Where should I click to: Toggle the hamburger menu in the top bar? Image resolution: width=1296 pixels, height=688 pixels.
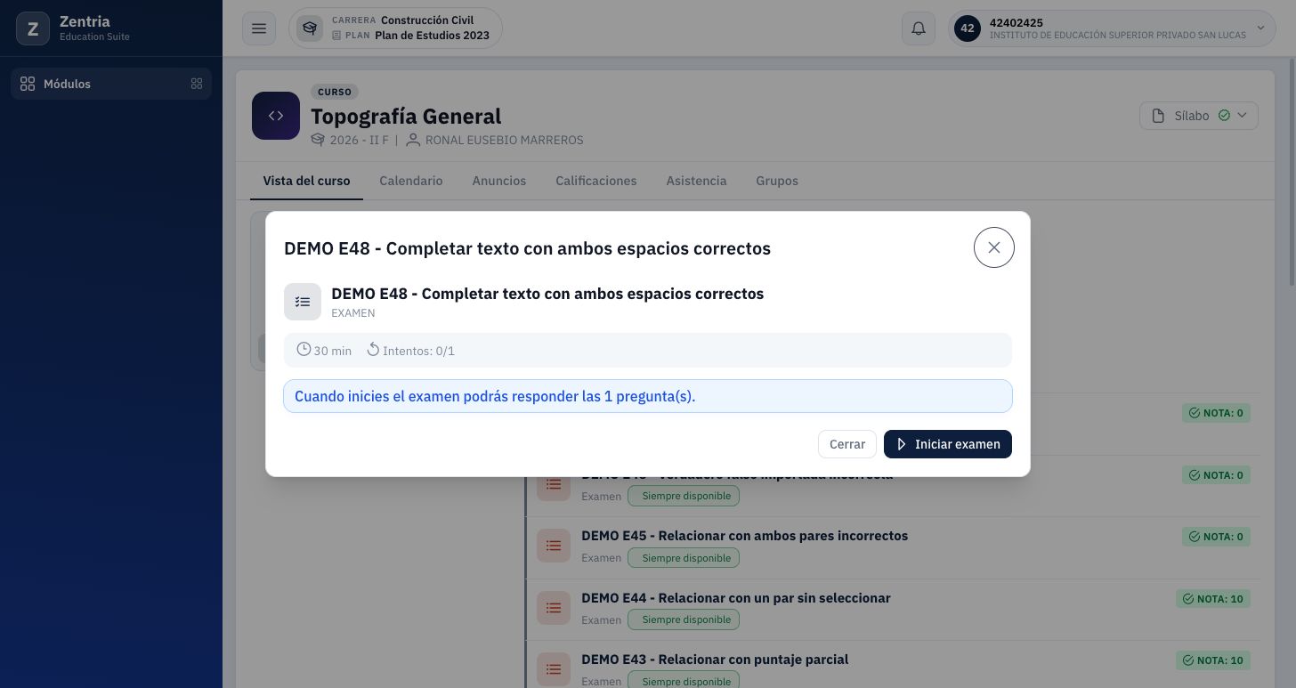coord(259,28)
